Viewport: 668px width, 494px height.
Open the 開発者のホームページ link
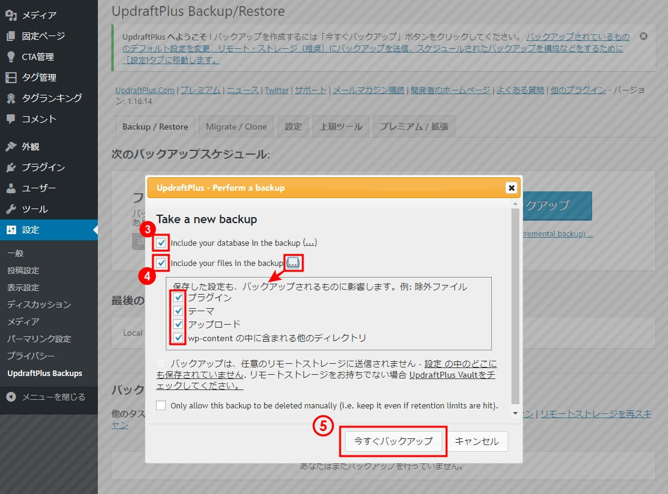click(450, 90)
